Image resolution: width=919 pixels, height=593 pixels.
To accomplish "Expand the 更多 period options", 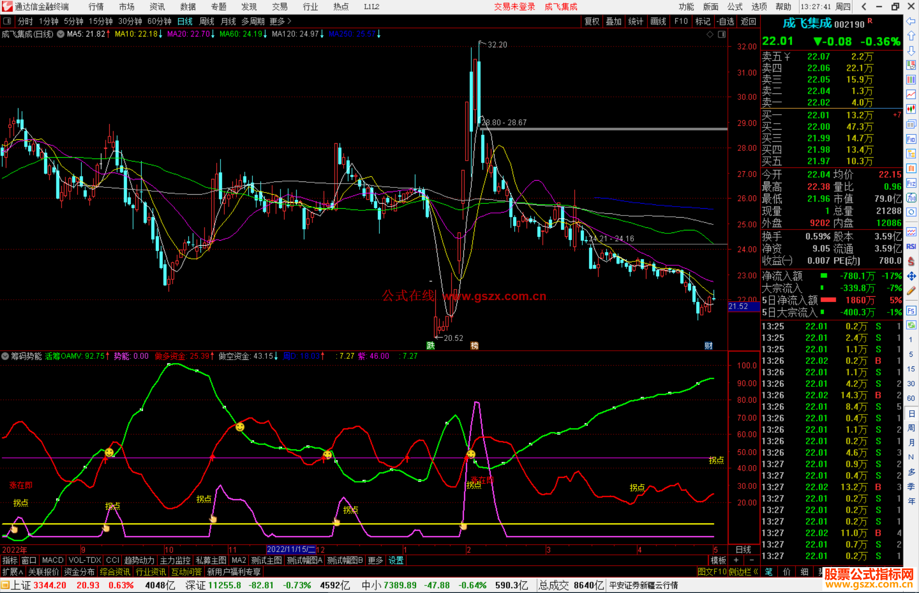I will 280,21.
